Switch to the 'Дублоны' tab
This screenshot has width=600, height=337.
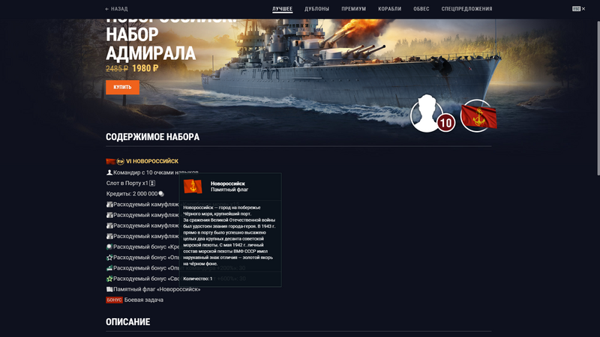coord(316,9)
